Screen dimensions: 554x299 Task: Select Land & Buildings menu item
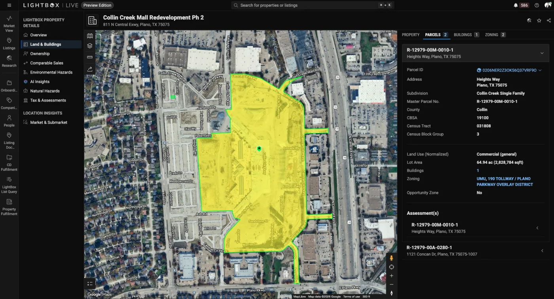point(51,44)
